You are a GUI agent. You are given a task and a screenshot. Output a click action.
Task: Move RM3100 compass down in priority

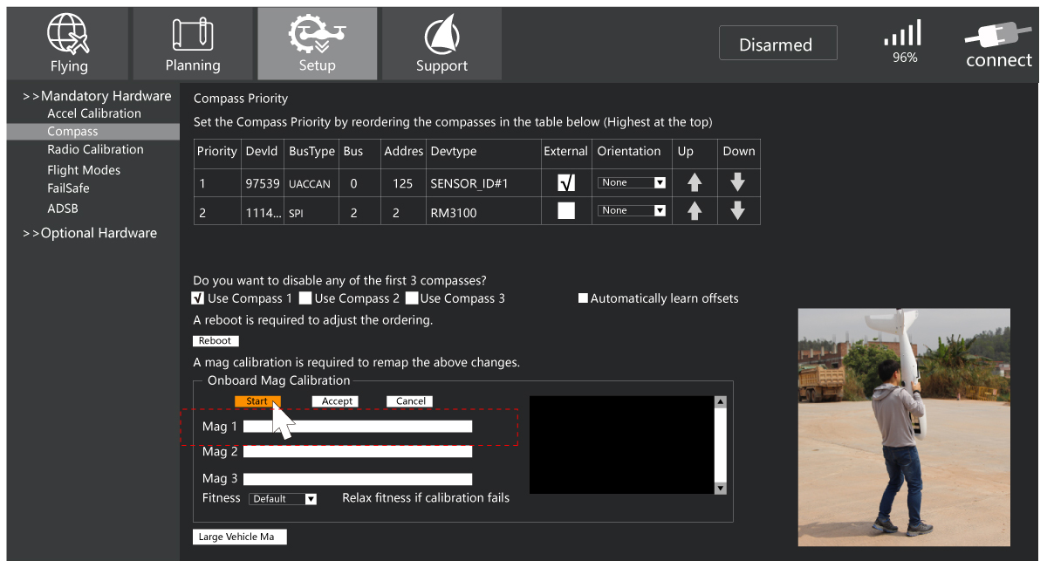pyautogui.click(x=738, y=211)
